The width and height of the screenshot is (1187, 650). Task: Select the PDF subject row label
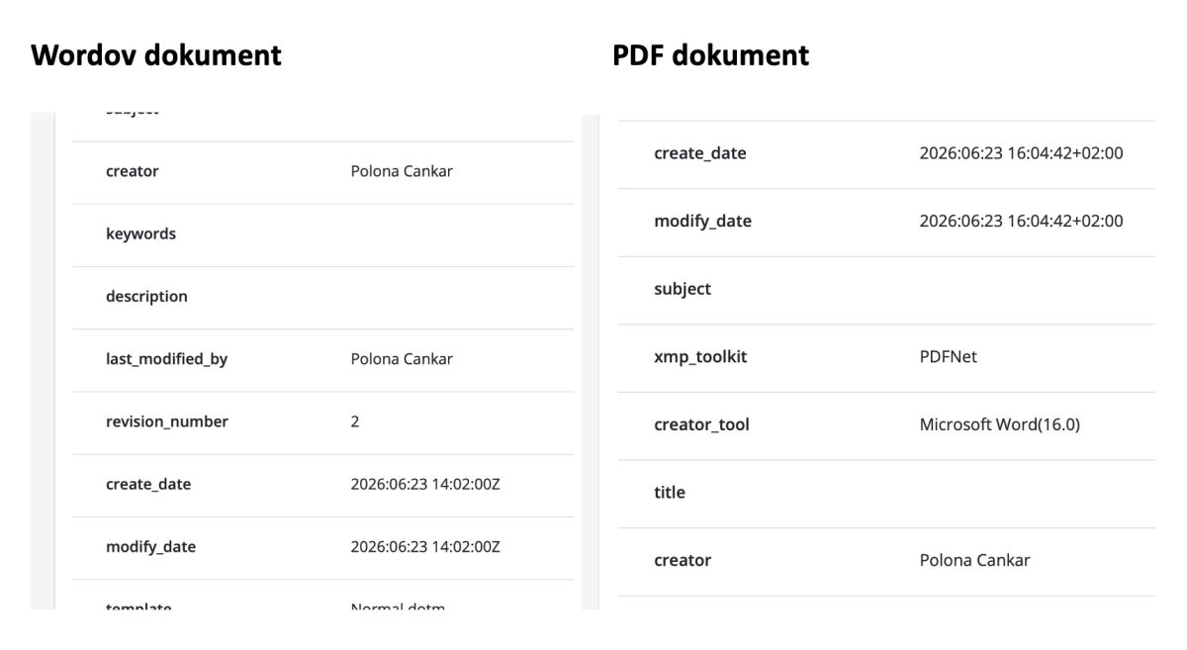coord(683,289)
